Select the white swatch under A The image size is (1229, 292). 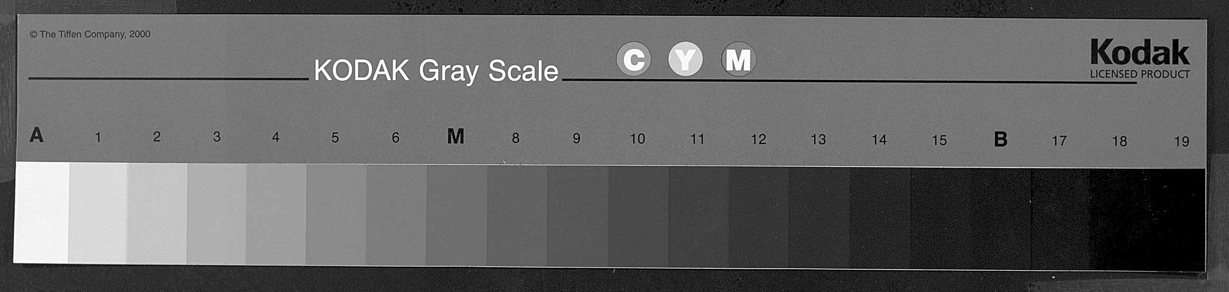41,212
